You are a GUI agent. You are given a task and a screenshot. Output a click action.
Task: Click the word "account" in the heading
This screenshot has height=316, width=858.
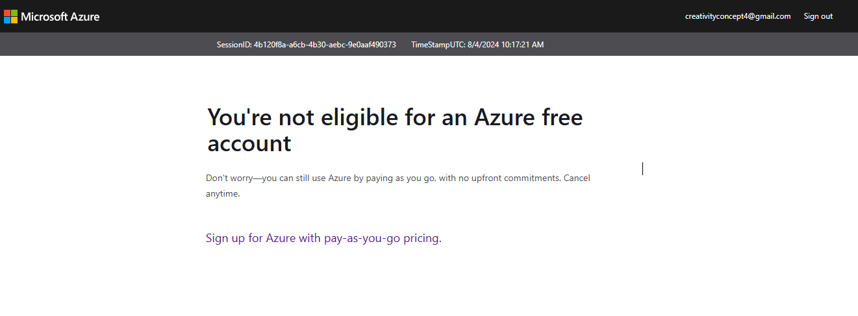pyautogui.click(x=249, y=144)
